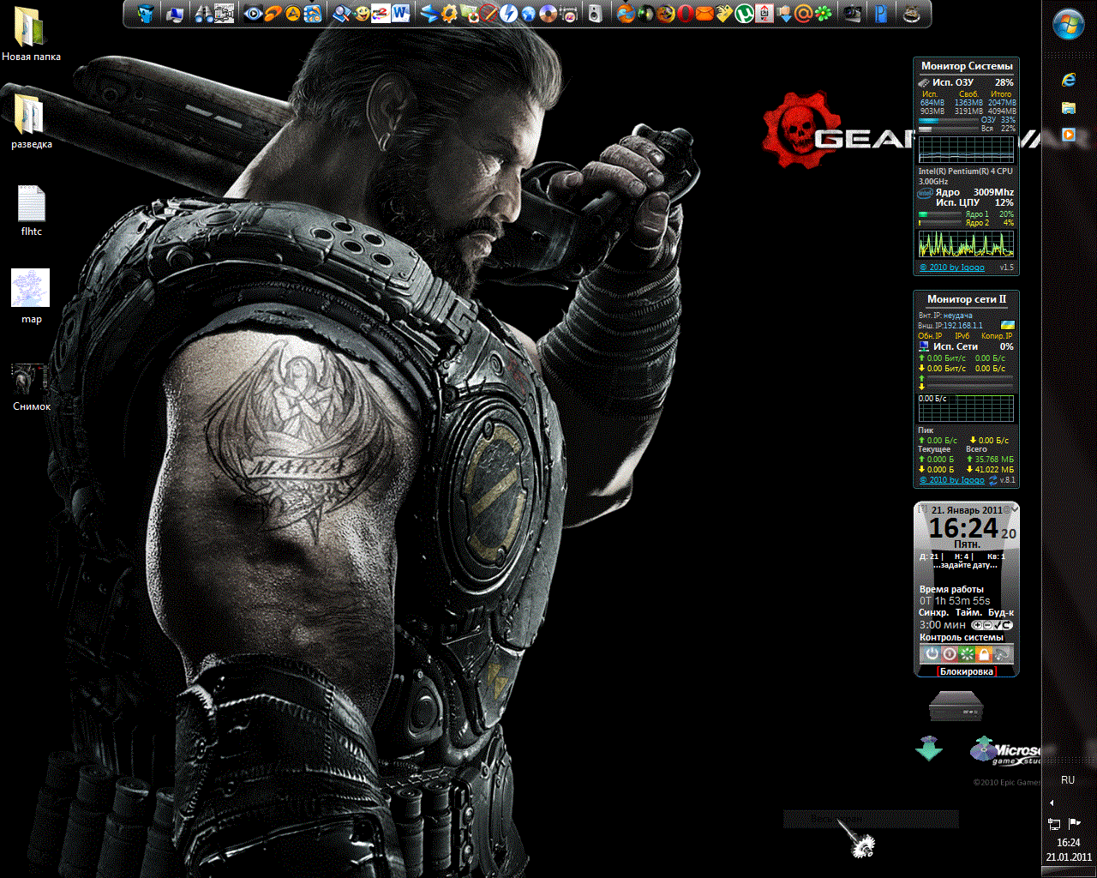1097x878 pixels.
Task: Launch the binoculars search icon in dock
Action: pyautogui.click(x=204, y=14)
